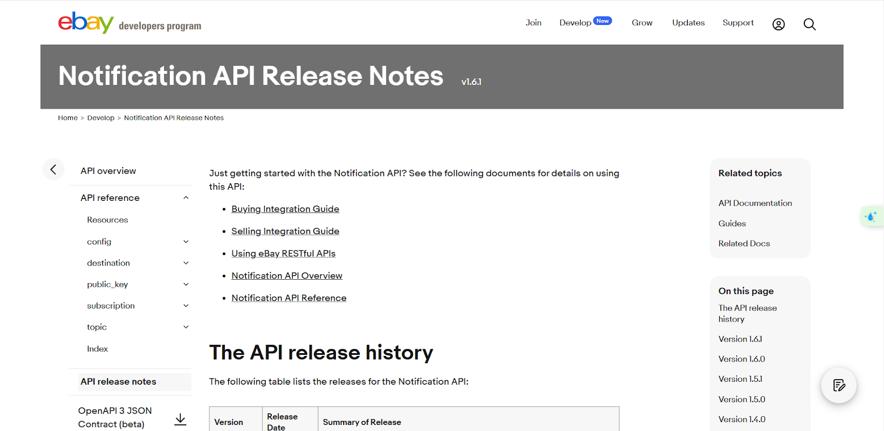This screenshot has height=431, width=884.
Task: Select API overview in sidebar
Action: pyautogui.click(x=108, y=171)
